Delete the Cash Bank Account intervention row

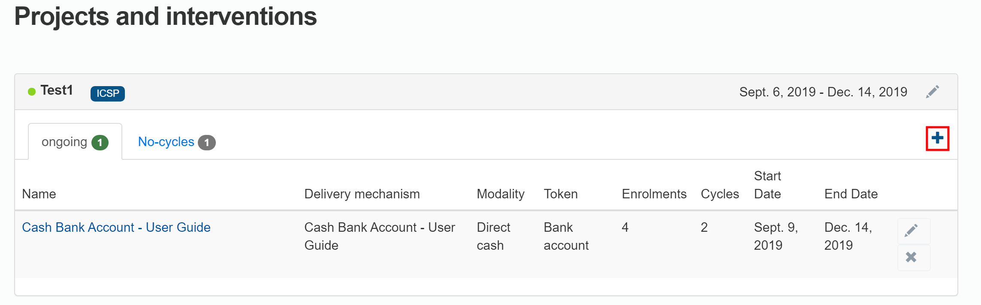point(911,257)
